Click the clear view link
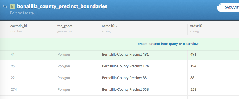The image size is (239, 99). (x=191, y=44)
